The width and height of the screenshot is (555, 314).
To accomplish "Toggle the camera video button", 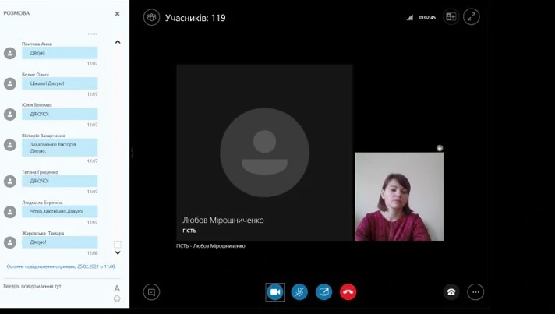I will click(x=274, y=291).
